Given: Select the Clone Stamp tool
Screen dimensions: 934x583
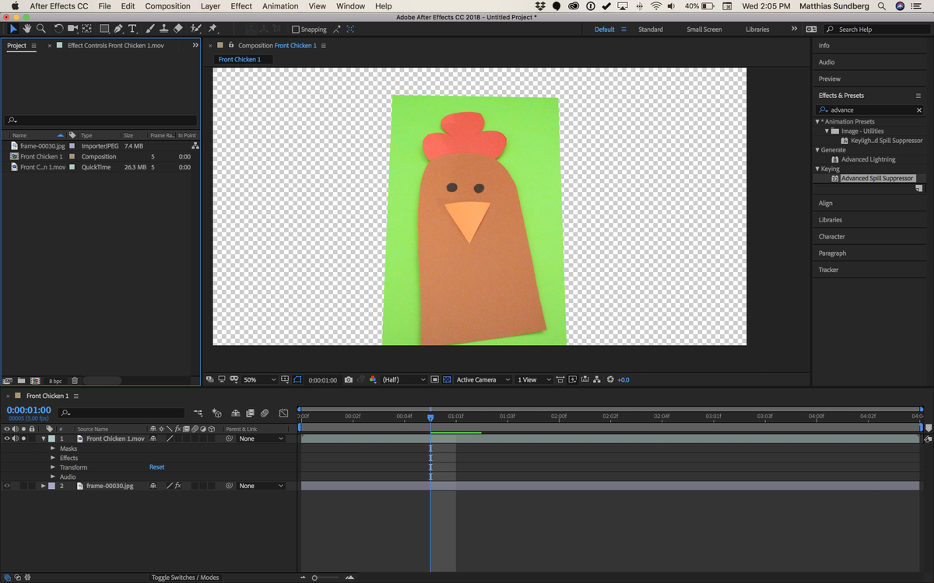Looking at the screenshot, I should (x=164, y=30).
